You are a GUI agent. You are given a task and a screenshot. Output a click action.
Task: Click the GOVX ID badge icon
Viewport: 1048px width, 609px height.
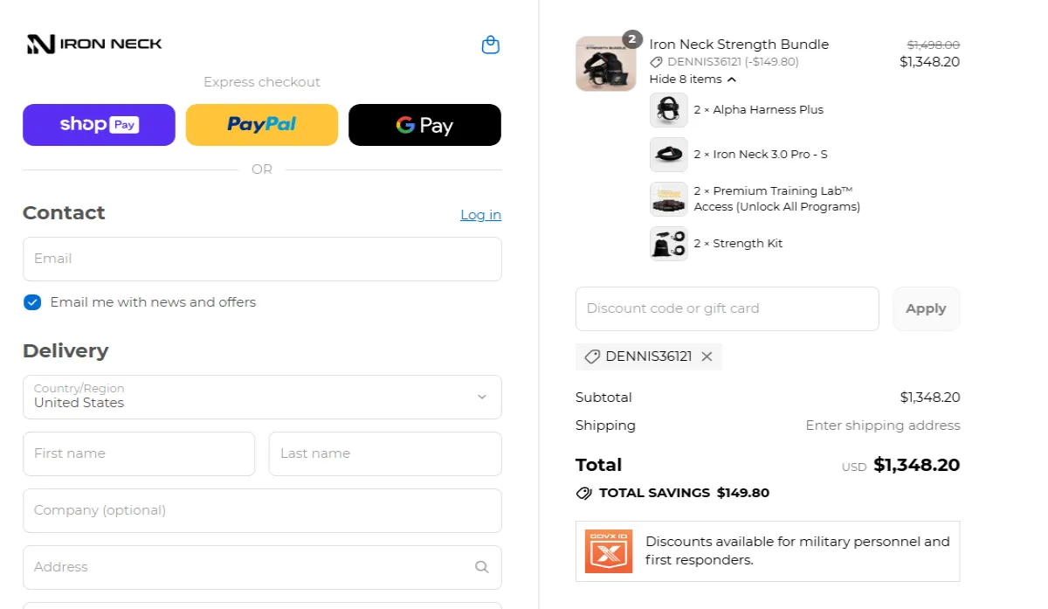pos(608,551)
